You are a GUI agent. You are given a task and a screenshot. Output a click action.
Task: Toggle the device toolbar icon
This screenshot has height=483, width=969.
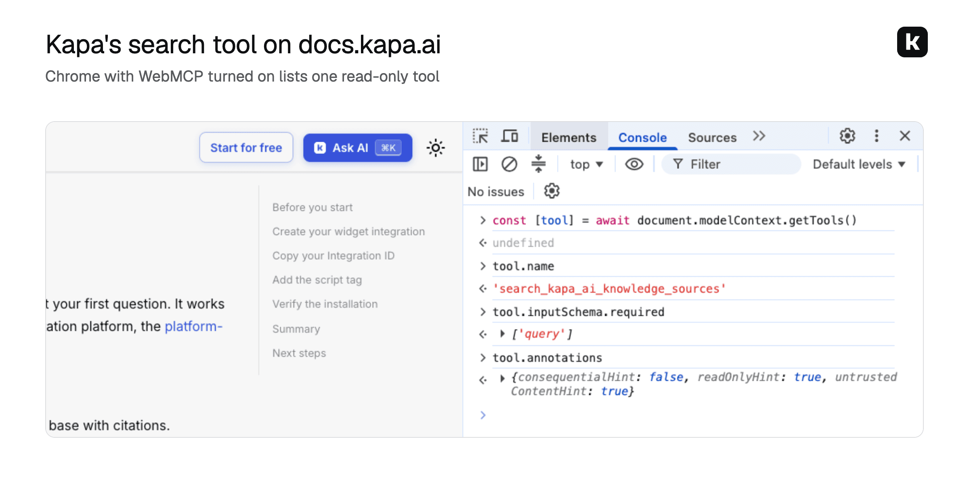(510, 136)
